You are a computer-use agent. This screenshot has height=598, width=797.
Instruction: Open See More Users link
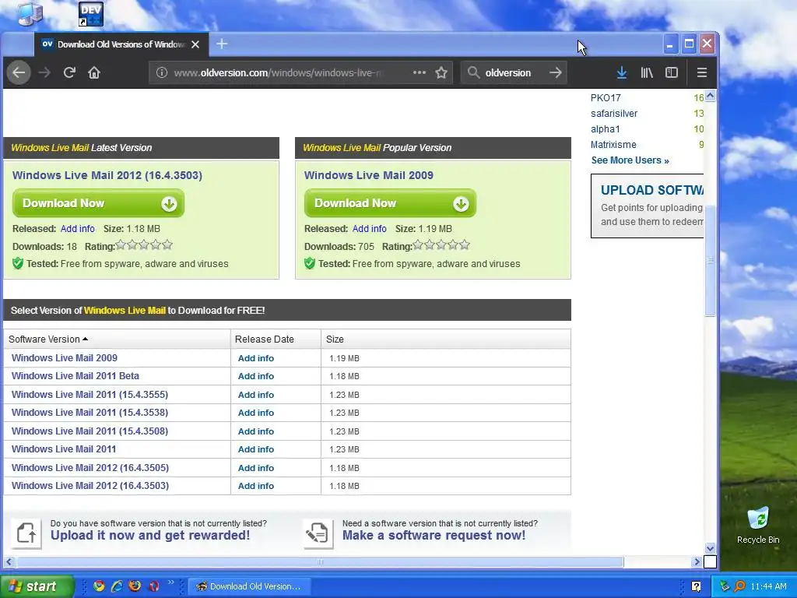pos(630,160)
